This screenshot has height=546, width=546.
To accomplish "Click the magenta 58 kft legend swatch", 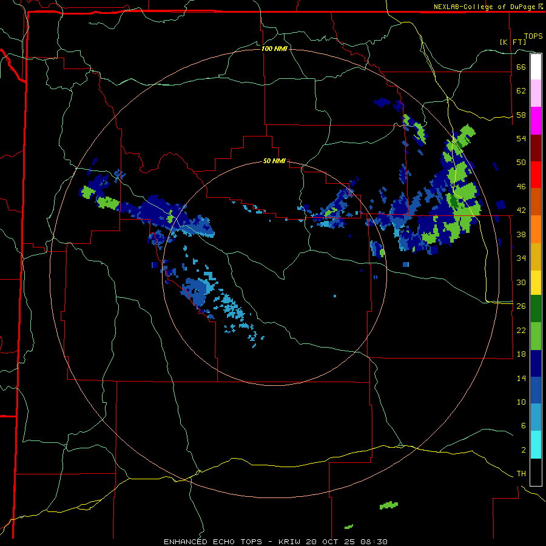I will [x=536, y=121].
